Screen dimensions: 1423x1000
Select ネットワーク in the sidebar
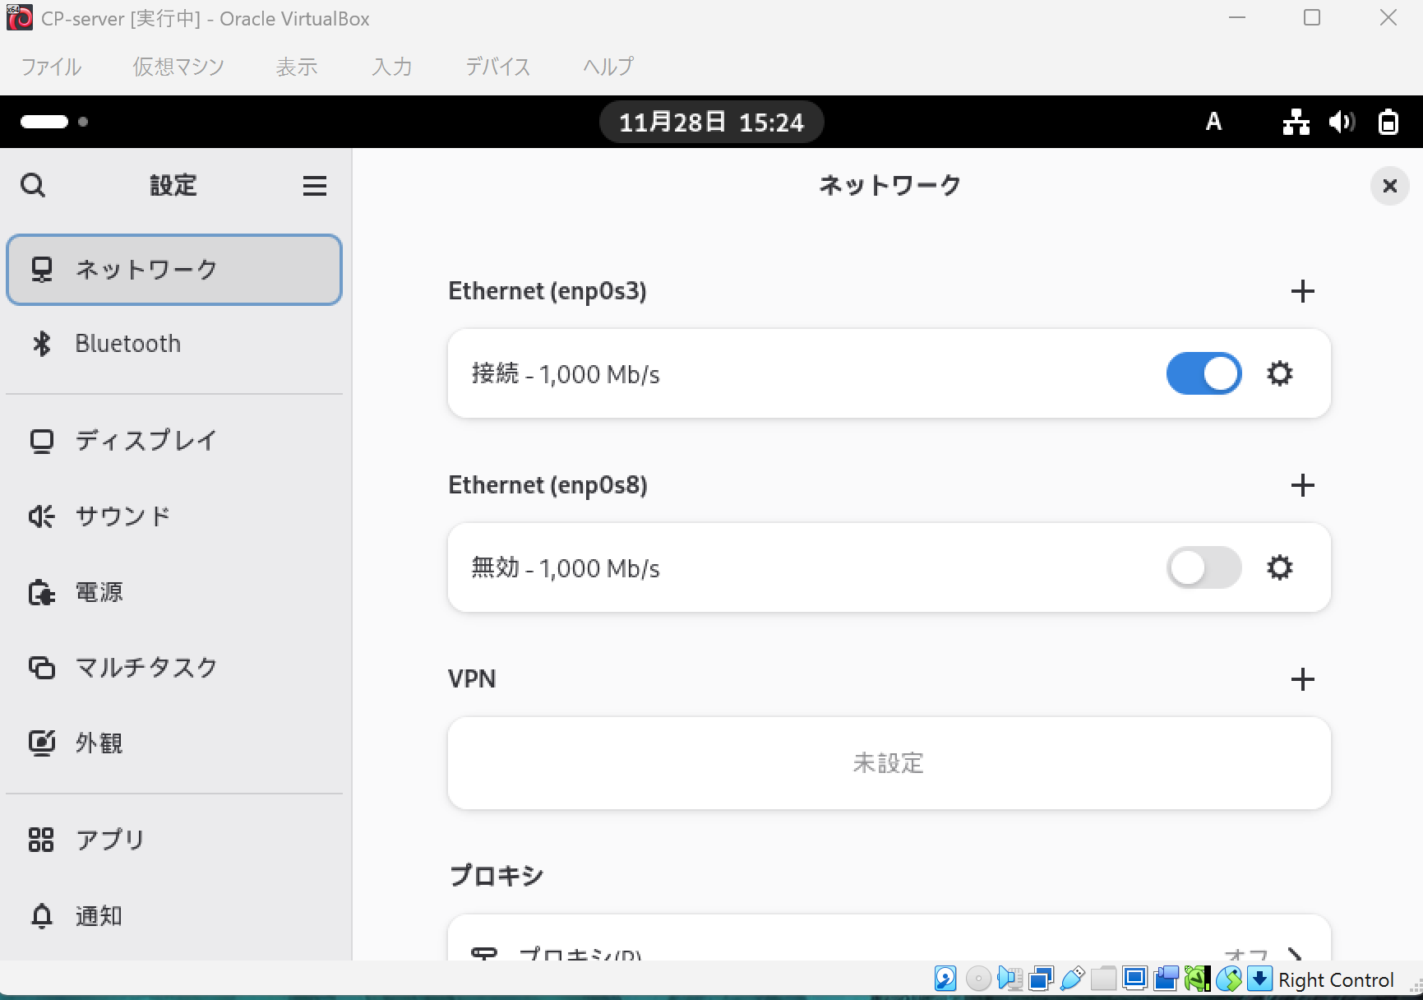(x=174, y=270)
